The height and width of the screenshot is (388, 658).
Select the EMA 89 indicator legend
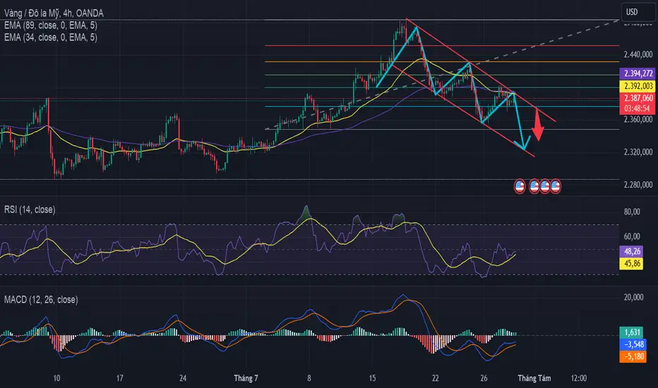[x=50, y=25]
